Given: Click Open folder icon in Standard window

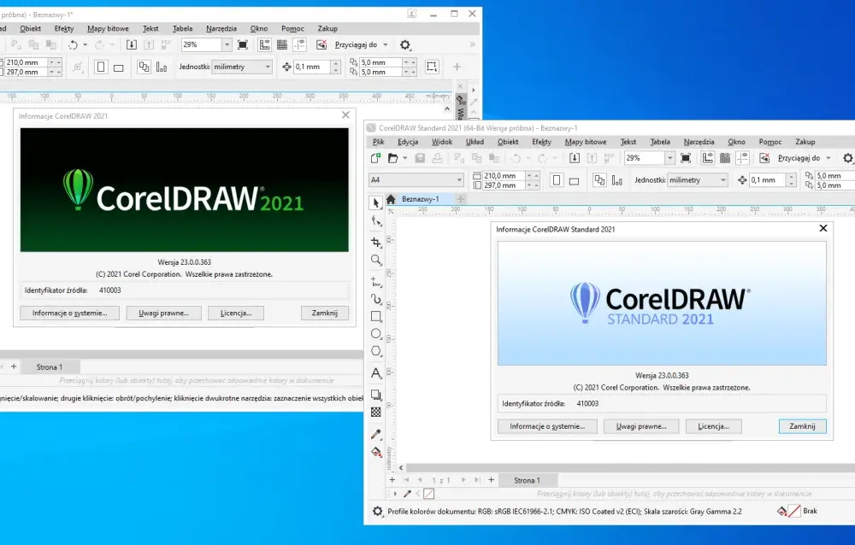Looking at the screenshot, I should pyautogui.click(x=392, y=158).
